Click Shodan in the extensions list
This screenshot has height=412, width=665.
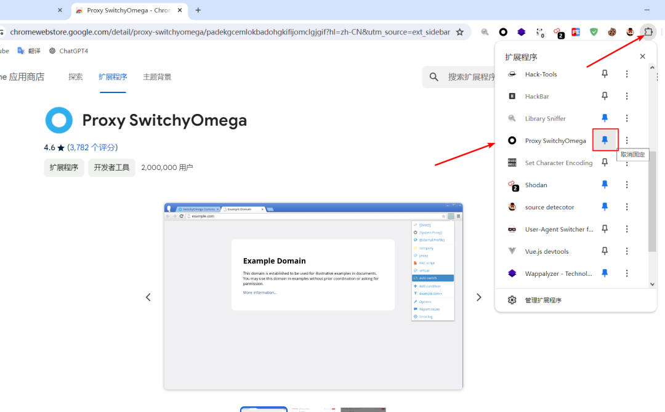click(536, 185)
